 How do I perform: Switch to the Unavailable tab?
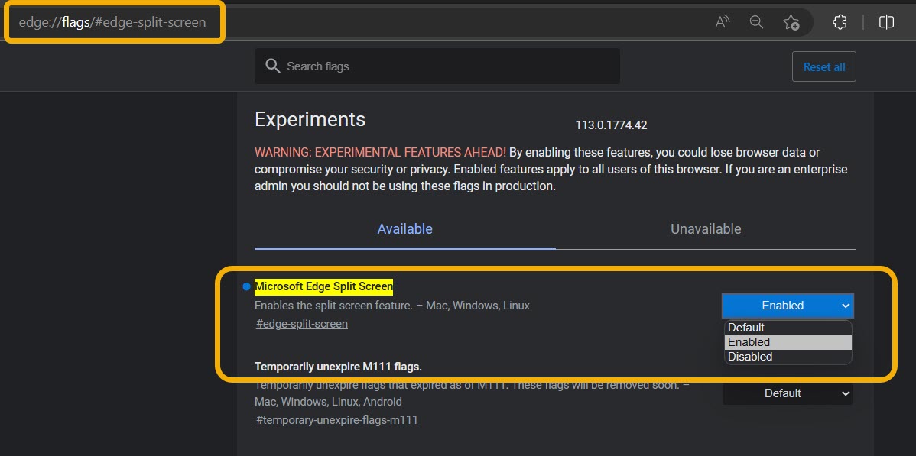705,228
